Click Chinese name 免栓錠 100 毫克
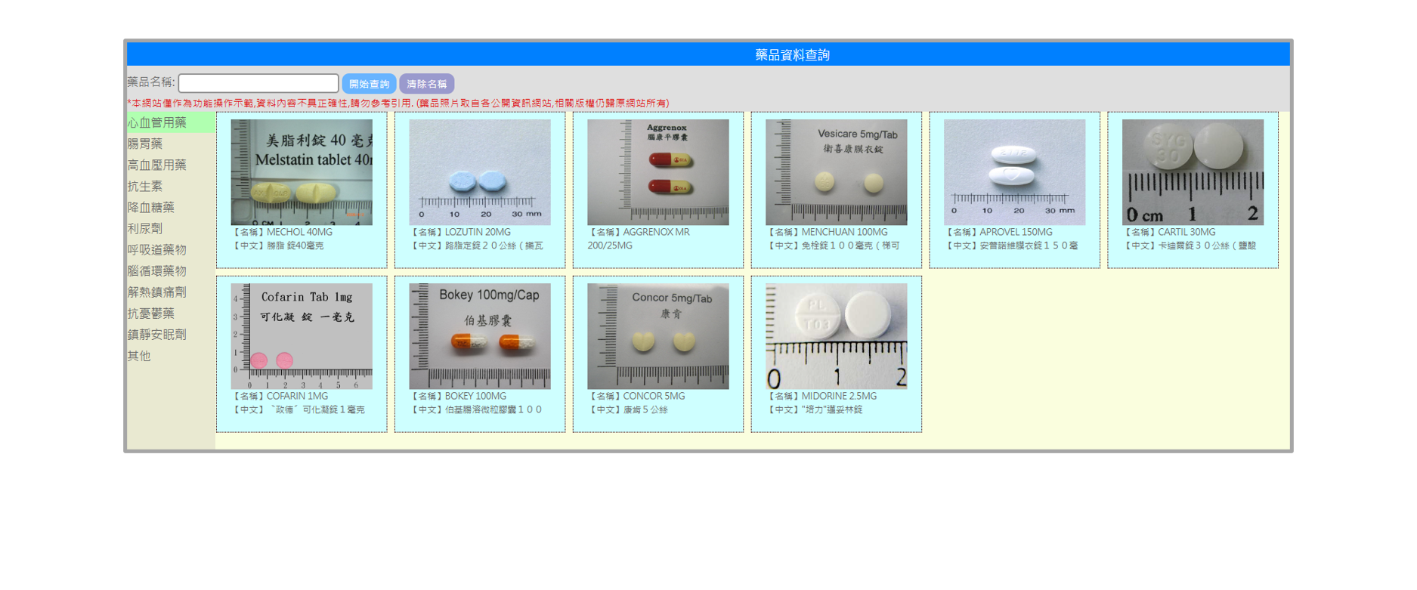This screenshot has width=1417, height=590. click(833, 246)
